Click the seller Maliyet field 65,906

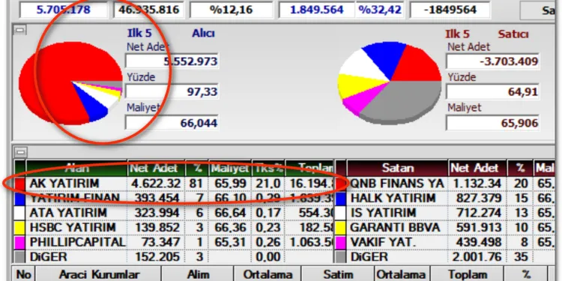click(492, 123)
